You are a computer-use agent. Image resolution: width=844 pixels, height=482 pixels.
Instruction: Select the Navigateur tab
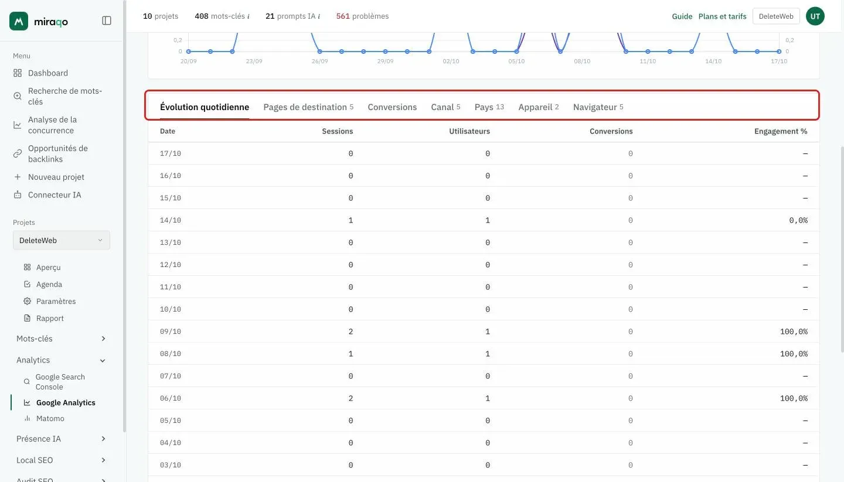pos(598,107)
